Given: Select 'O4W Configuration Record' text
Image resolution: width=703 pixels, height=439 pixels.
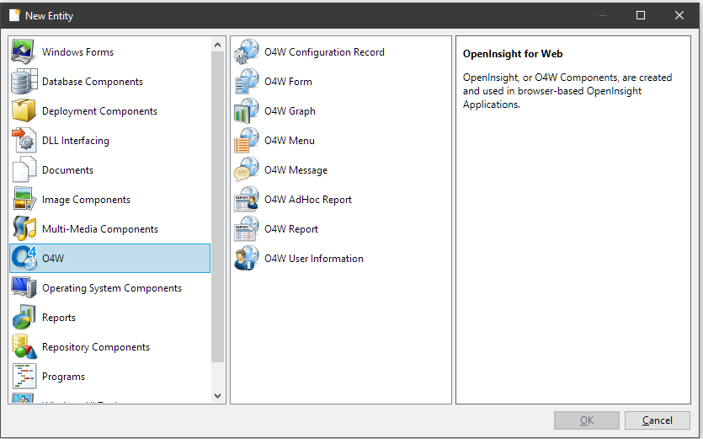Looking at the screenshot, I should pyautogui.click(x=324, y=52).
